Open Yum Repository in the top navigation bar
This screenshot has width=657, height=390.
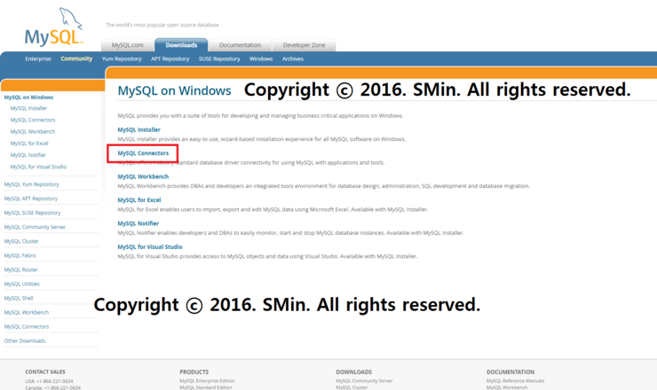coord(122,59)
